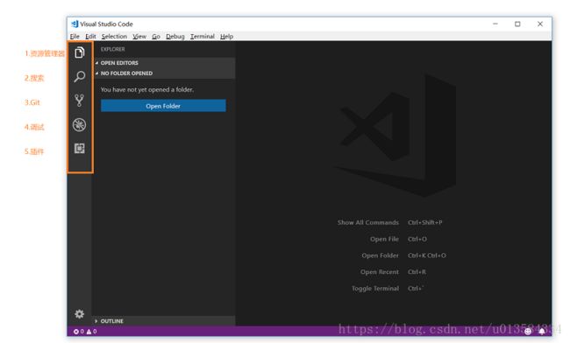Click the 'Ctrl+K Ctrl+O' keybinding text
This screenshot has width=570, height=343.
pos(427,255)
